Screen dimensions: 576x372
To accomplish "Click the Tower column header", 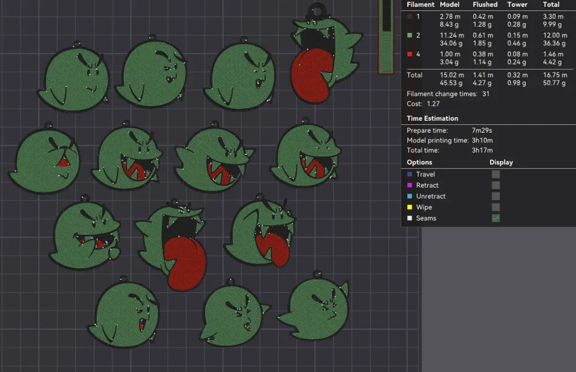I will tap(517, 5).
